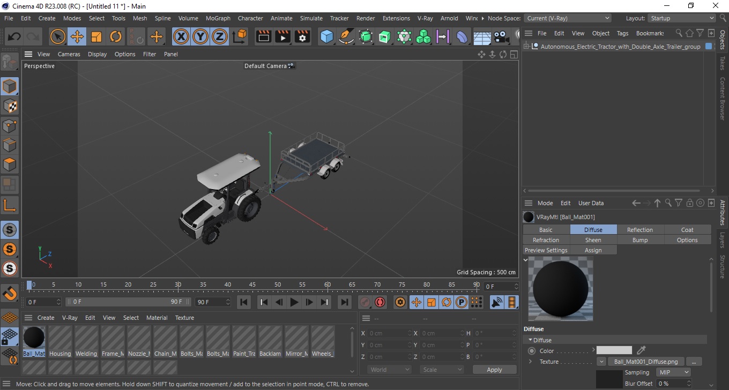Open the Simulate menu
This screenshot has width=729, height=390.
pyautogui.click(x=311, y=18)
